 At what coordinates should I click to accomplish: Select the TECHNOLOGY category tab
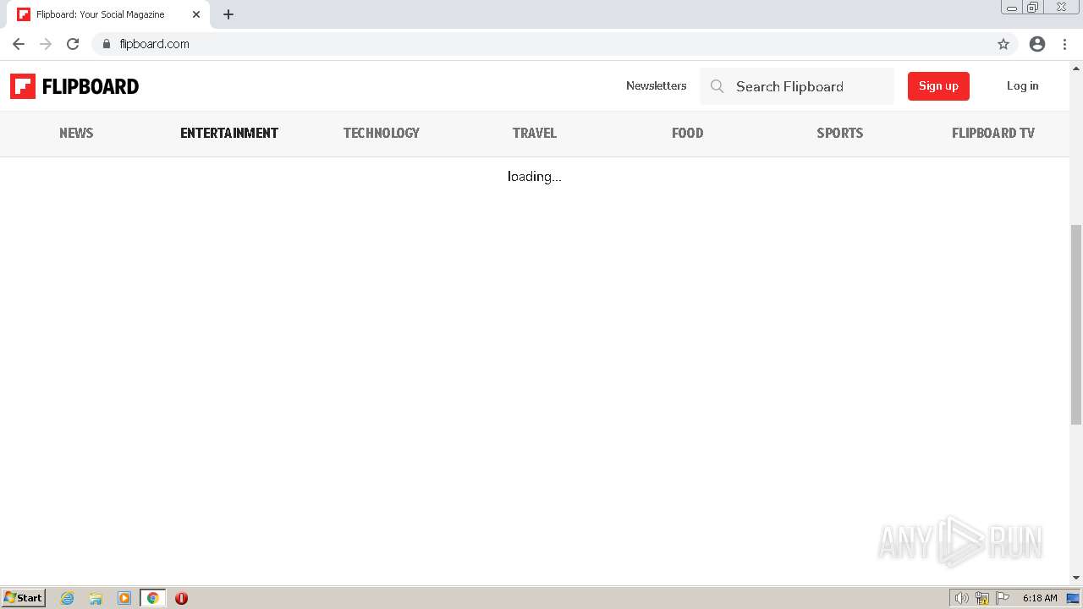pyautogui.click(x=382, y=133)
